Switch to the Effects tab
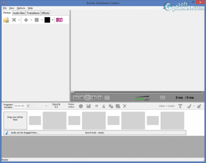This screenshot has width=206, height=163. click(x=45, y=13)
